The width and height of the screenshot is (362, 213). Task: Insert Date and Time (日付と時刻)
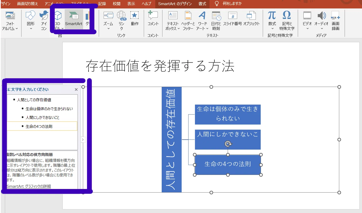(216, 21)
